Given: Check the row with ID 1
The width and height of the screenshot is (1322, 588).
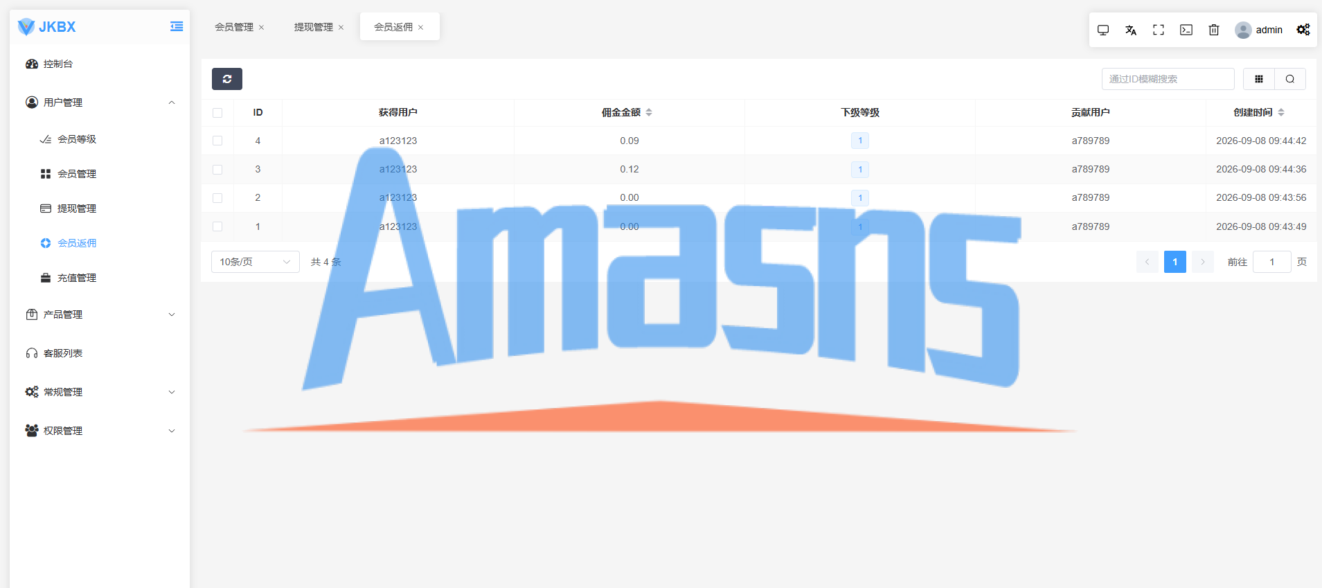Looking at the screenshot, I should 217,226.
